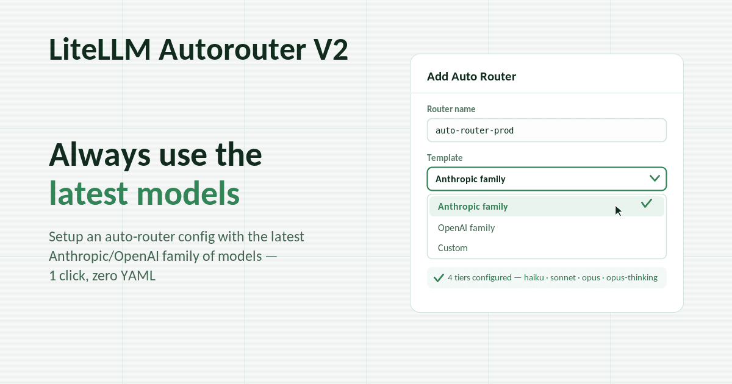Click the green checkmark in tiers status

[x=439, y=278]
